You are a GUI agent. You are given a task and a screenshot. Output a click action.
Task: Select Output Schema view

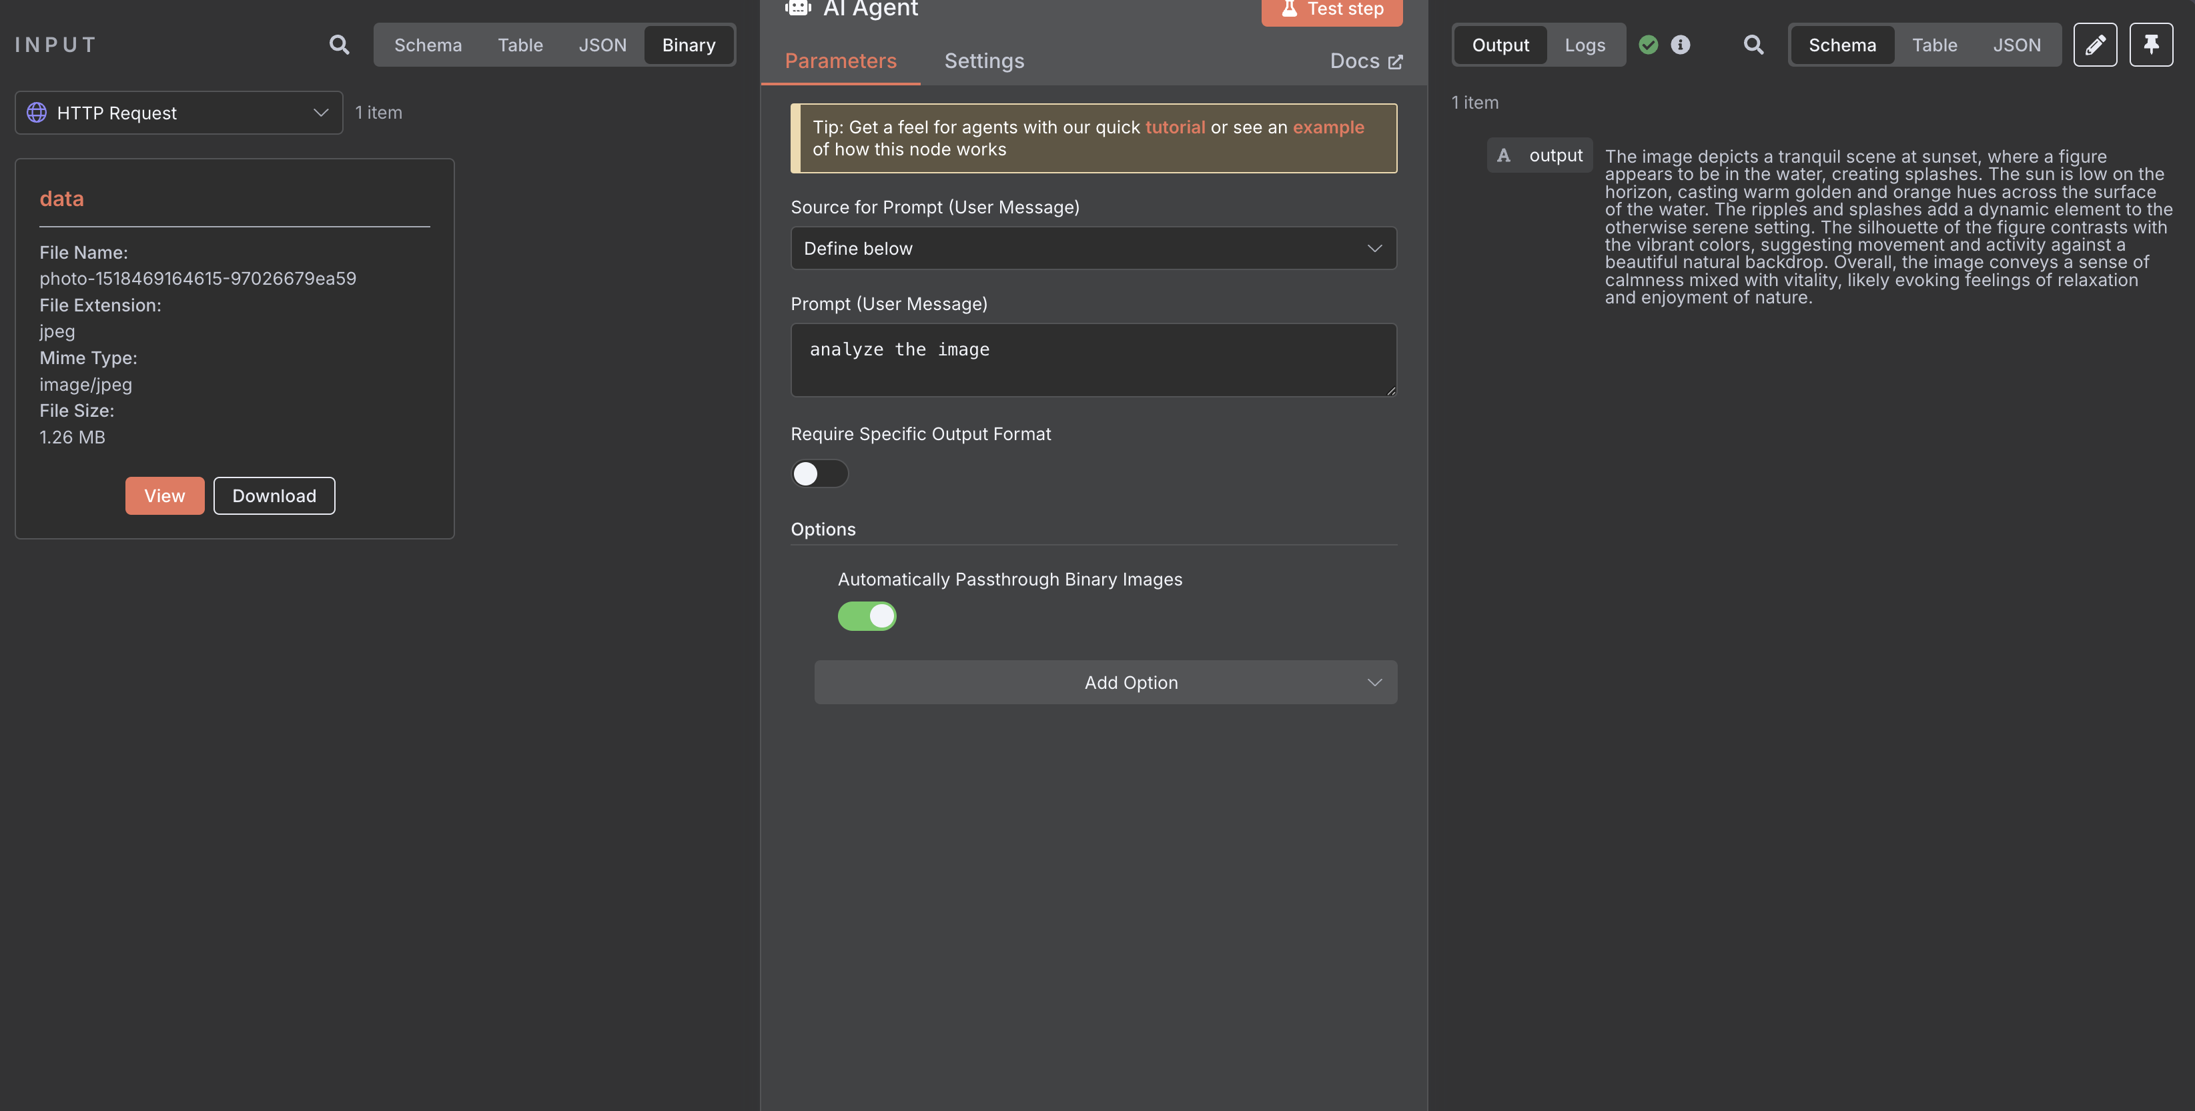[1841, 44]
